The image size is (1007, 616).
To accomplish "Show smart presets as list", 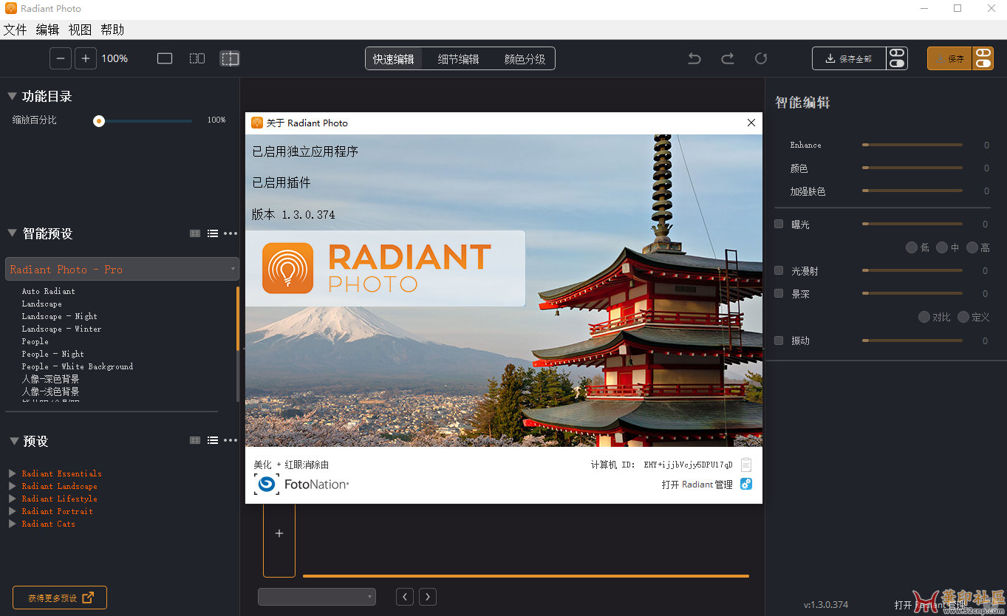I will tap(213, 233).
